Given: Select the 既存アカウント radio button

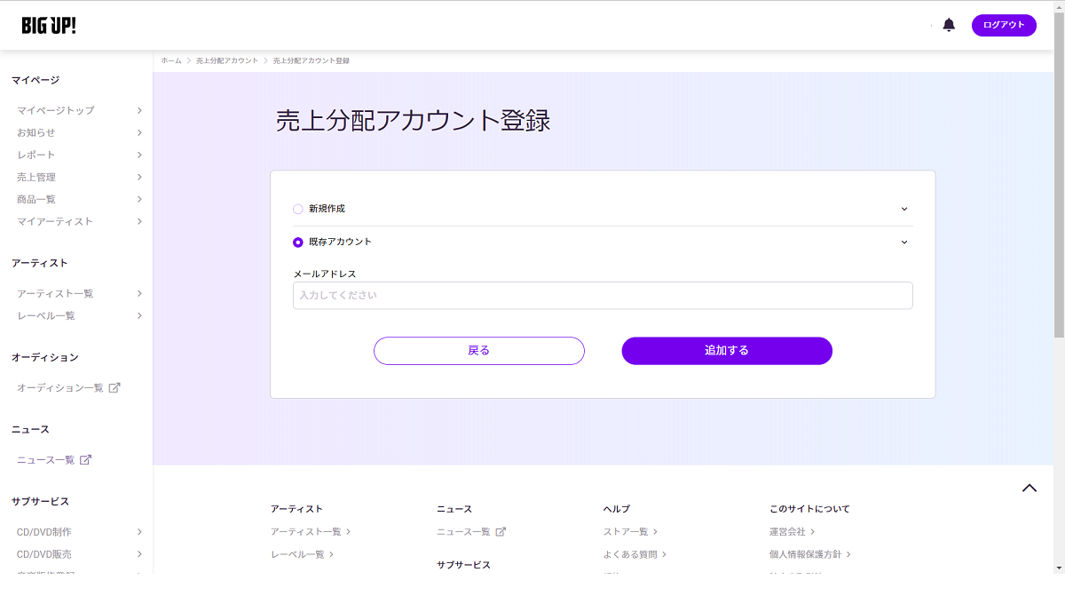Looking at the screenshot, I should 298,242.
